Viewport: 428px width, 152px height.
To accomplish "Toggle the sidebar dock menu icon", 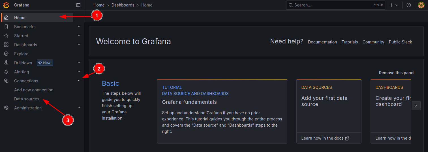I will point(78,5).
